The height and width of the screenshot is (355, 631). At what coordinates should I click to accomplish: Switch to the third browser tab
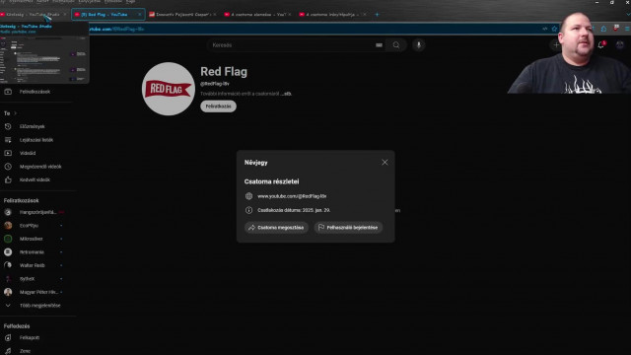(182, 15)
